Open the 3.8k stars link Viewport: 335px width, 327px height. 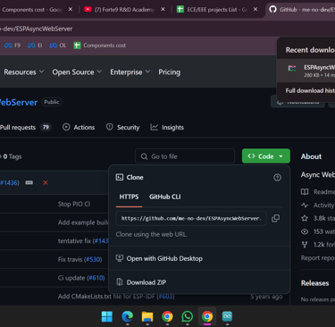click(x=318, y=218)
